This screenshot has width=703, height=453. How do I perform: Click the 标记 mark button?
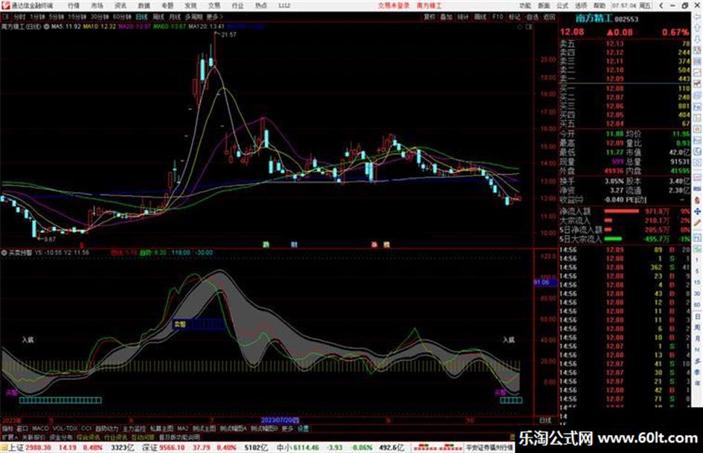point(514,16)
